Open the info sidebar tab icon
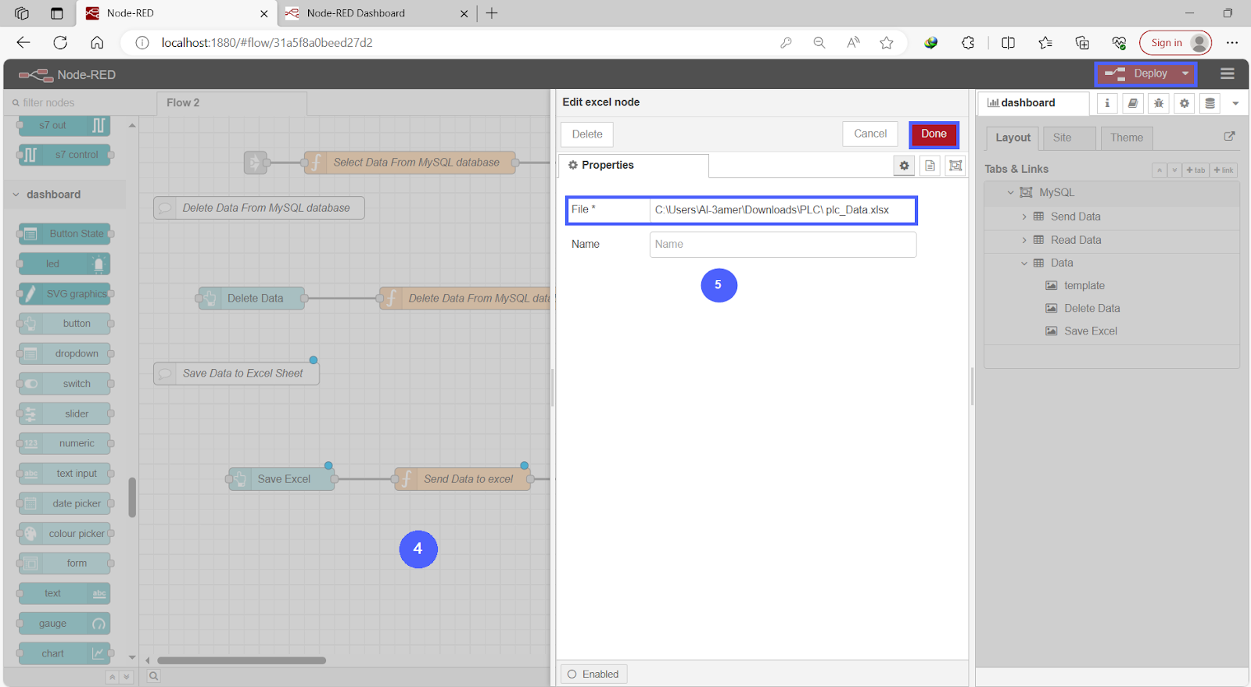This screenshot has height=687, width=1251. coord(1107,103)
